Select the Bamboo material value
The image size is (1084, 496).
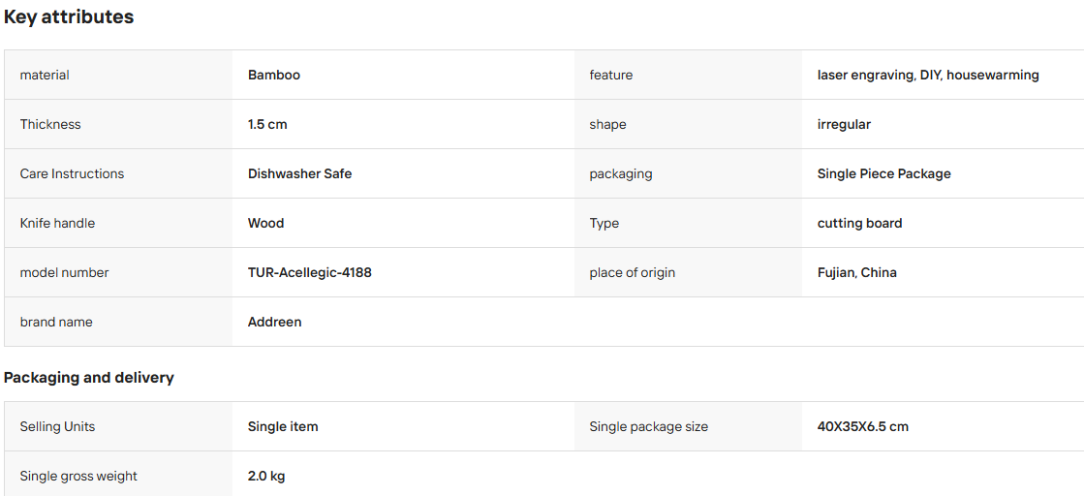click(274, 75)
